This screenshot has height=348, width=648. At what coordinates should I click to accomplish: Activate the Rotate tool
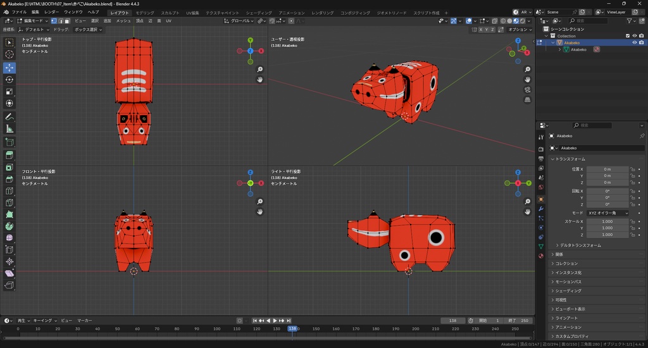[x=9, y=80]
